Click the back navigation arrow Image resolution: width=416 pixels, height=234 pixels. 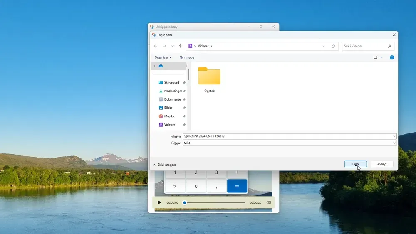point(156,46)
